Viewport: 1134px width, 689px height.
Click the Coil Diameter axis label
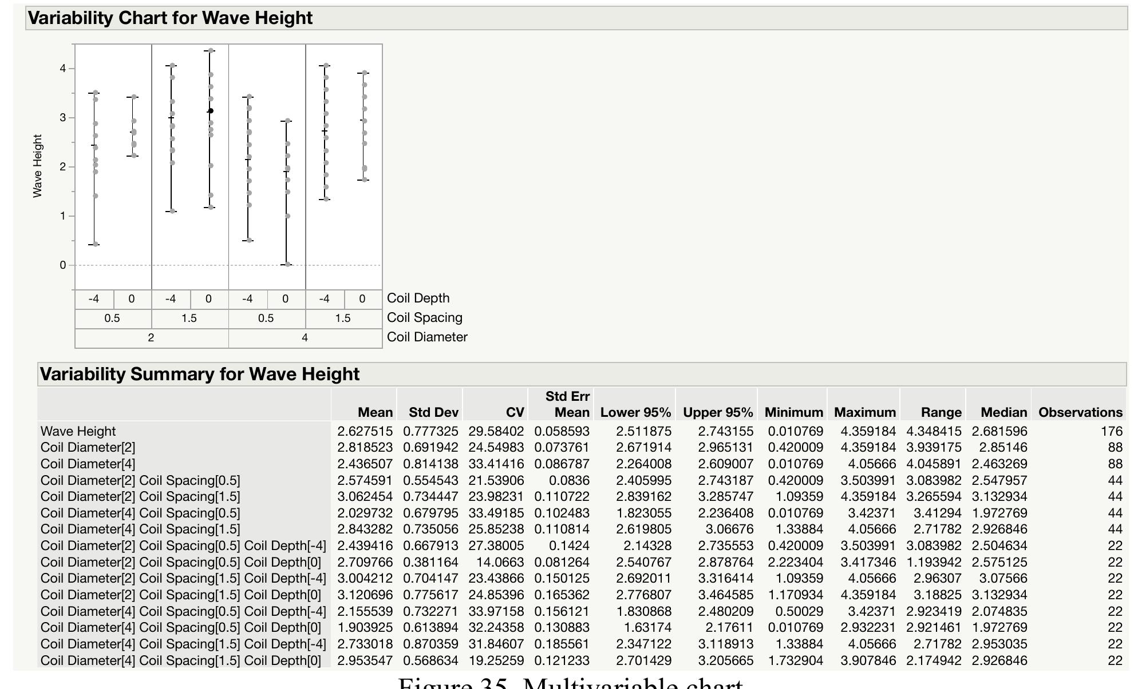[426, 337]
